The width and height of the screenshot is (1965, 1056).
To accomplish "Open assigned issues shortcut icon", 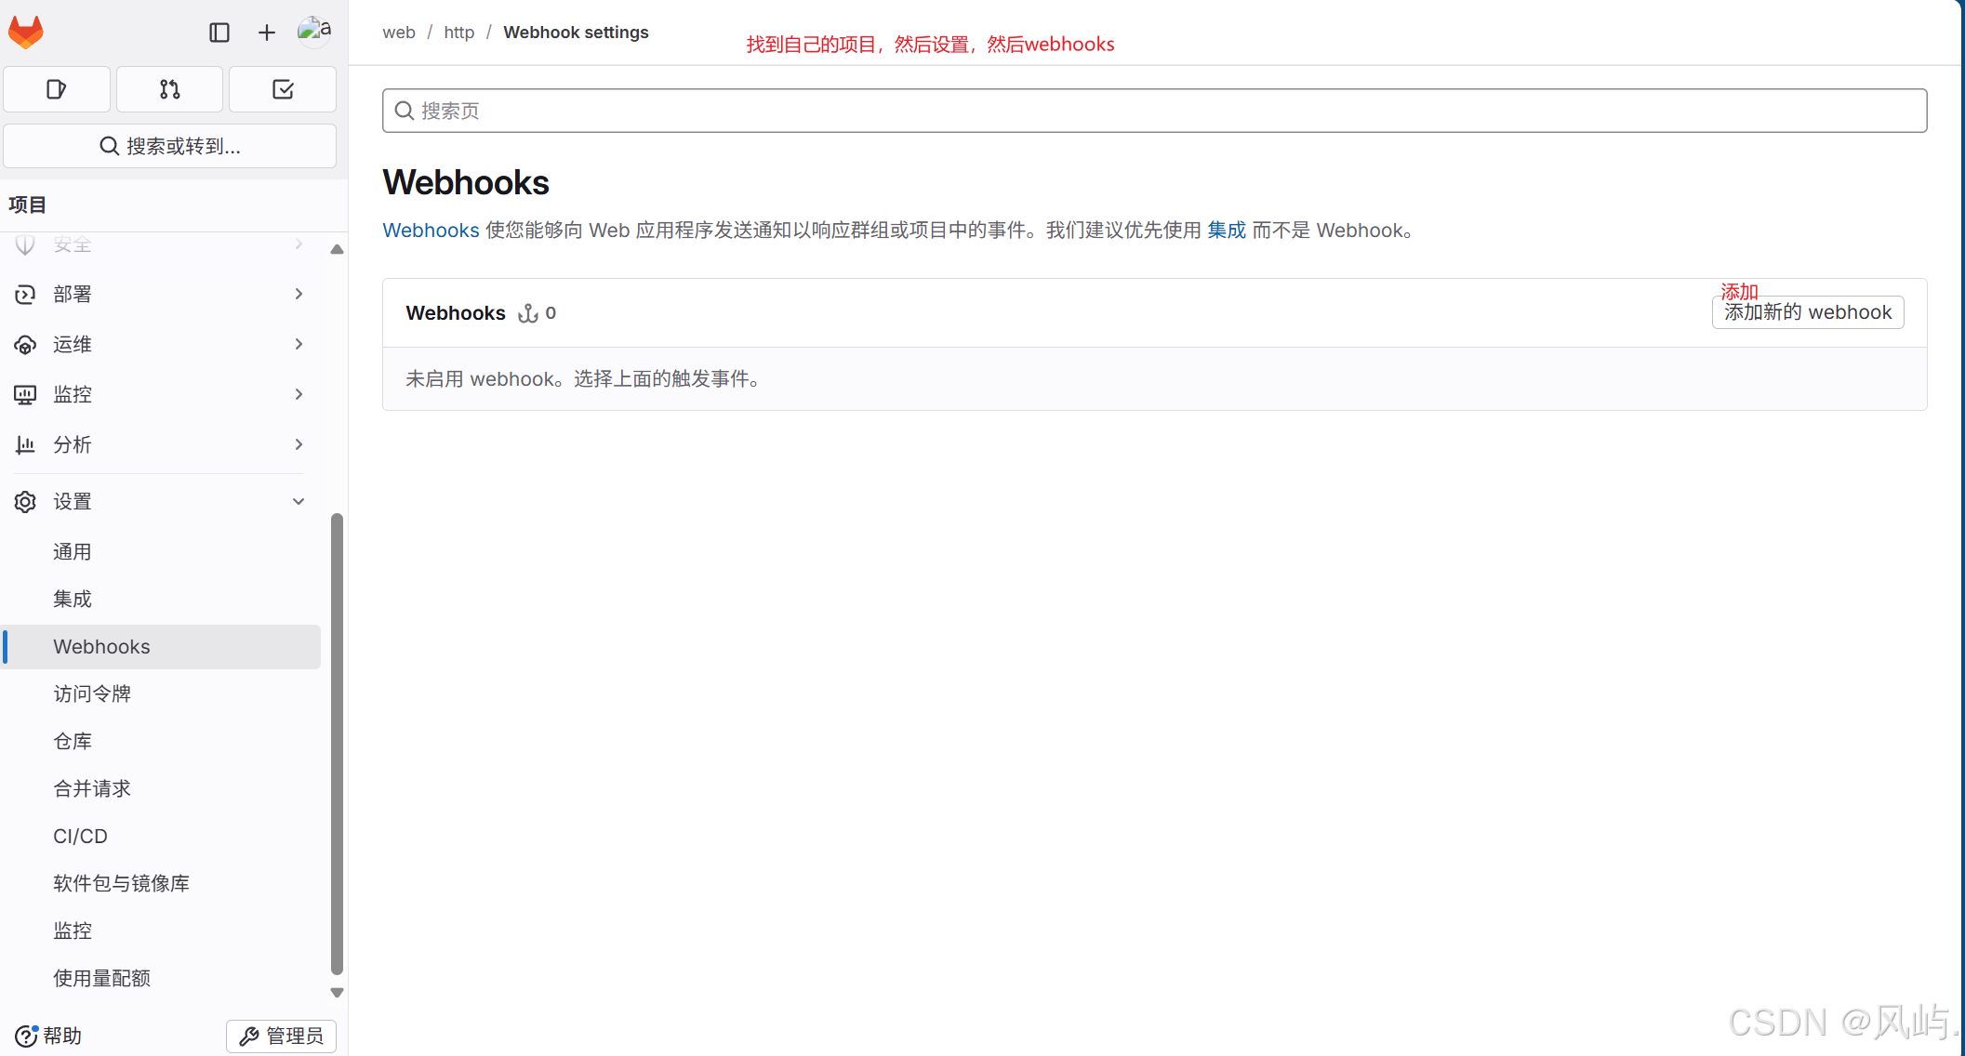I will click(57, 89).
